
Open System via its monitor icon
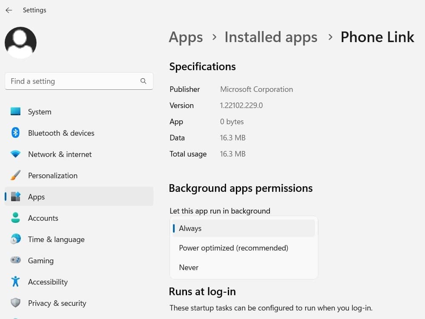pyautogui.click(x=16, y=111)
